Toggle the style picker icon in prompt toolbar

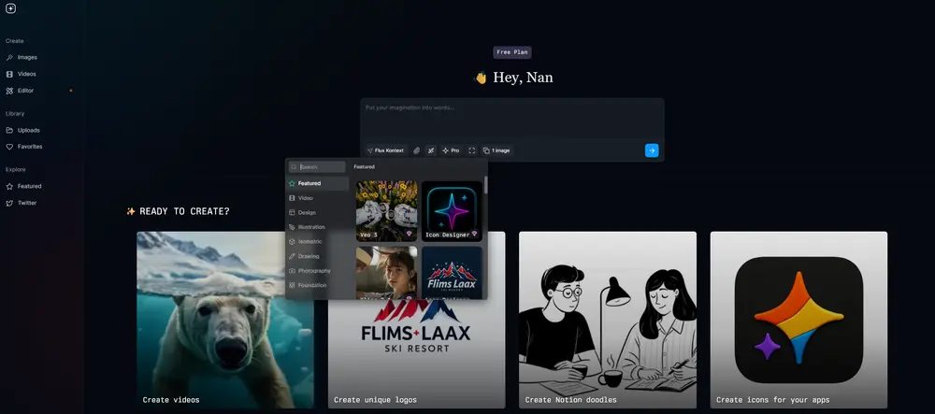tap(431, 150)
